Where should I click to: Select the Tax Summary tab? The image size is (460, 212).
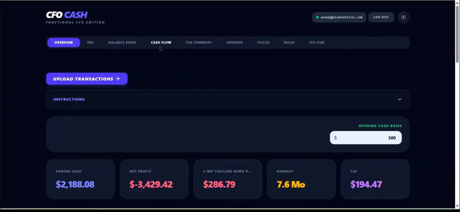point(199,42)
